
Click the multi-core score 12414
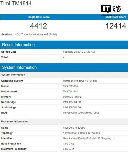click(x=116, y=26)
